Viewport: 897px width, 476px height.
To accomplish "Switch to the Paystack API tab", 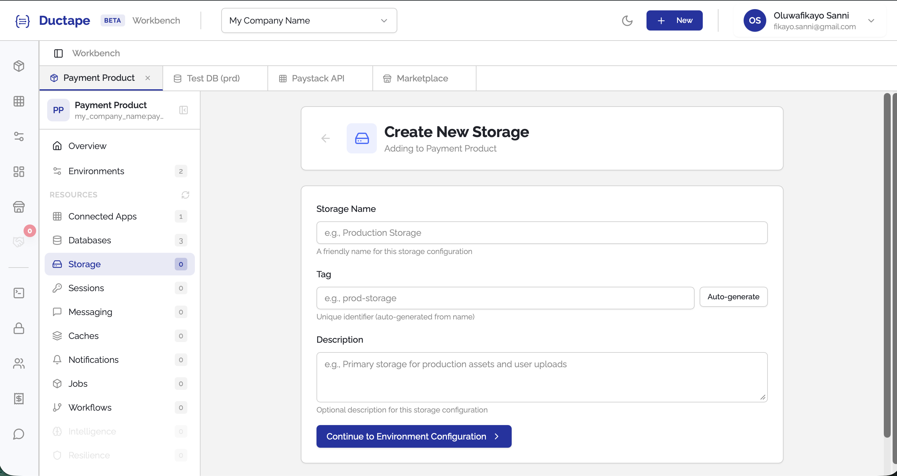I will click(x=317, y=78).
